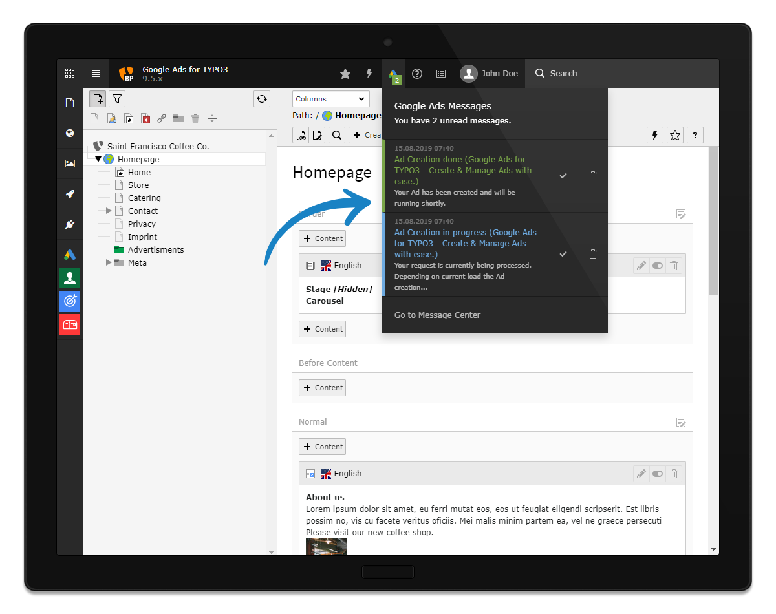Image resolution: width=776 pixels, height=614 pixels.
Task: Select Privacy in page tree
Action: pyautogui.click(x=142, y=224)
